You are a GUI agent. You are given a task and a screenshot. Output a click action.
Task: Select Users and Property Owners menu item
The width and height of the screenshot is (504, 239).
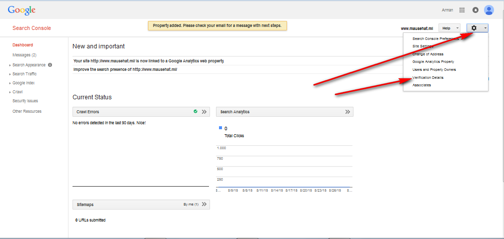pyautogui.click(x=434, y=70)
